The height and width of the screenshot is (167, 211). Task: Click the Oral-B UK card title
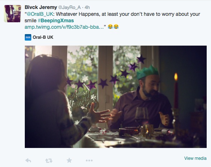43,37
